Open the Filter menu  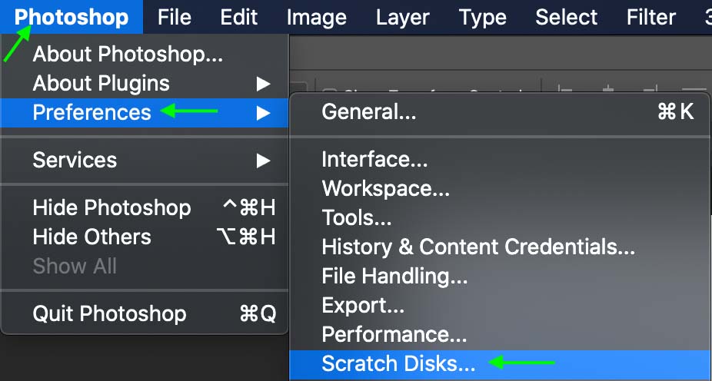click(651, 17)
